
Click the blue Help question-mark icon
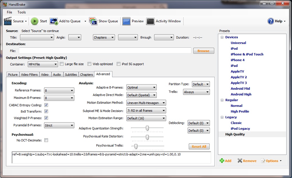coord(271,21)
